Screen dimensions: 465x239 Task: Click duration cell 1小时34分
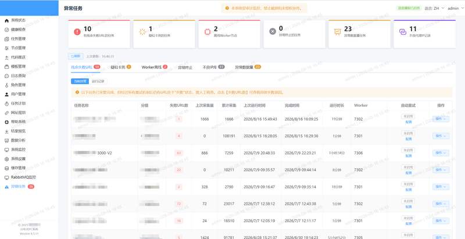click(x=337, y=153)
